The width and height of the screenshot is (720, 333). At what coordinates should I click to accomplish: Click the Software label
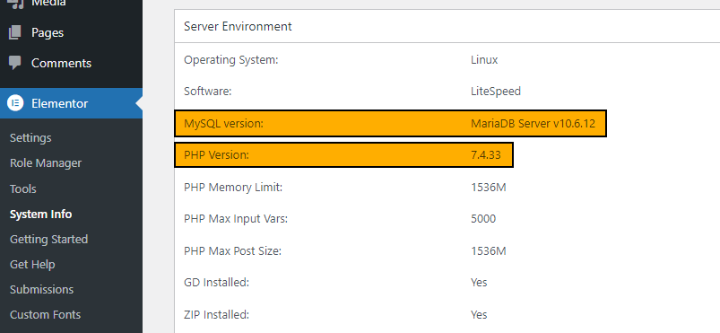pyautogui.click(x=207, y=92)
